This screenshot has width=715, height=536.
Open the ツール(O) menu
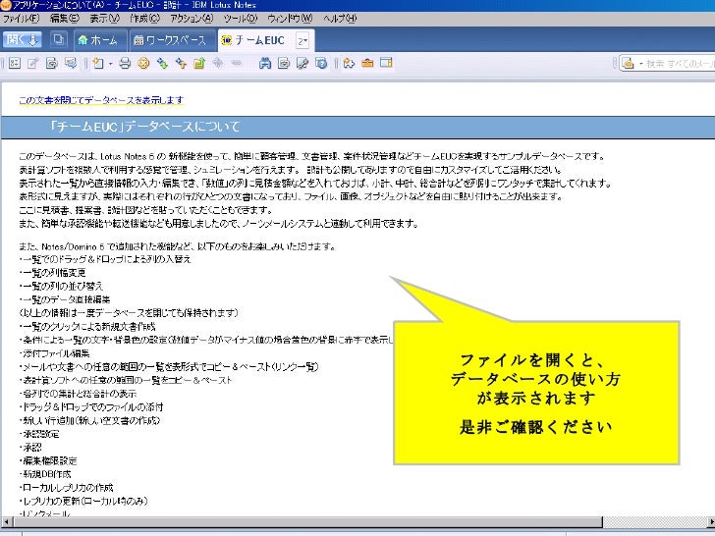pyautogui.click(x=241, y=19)
